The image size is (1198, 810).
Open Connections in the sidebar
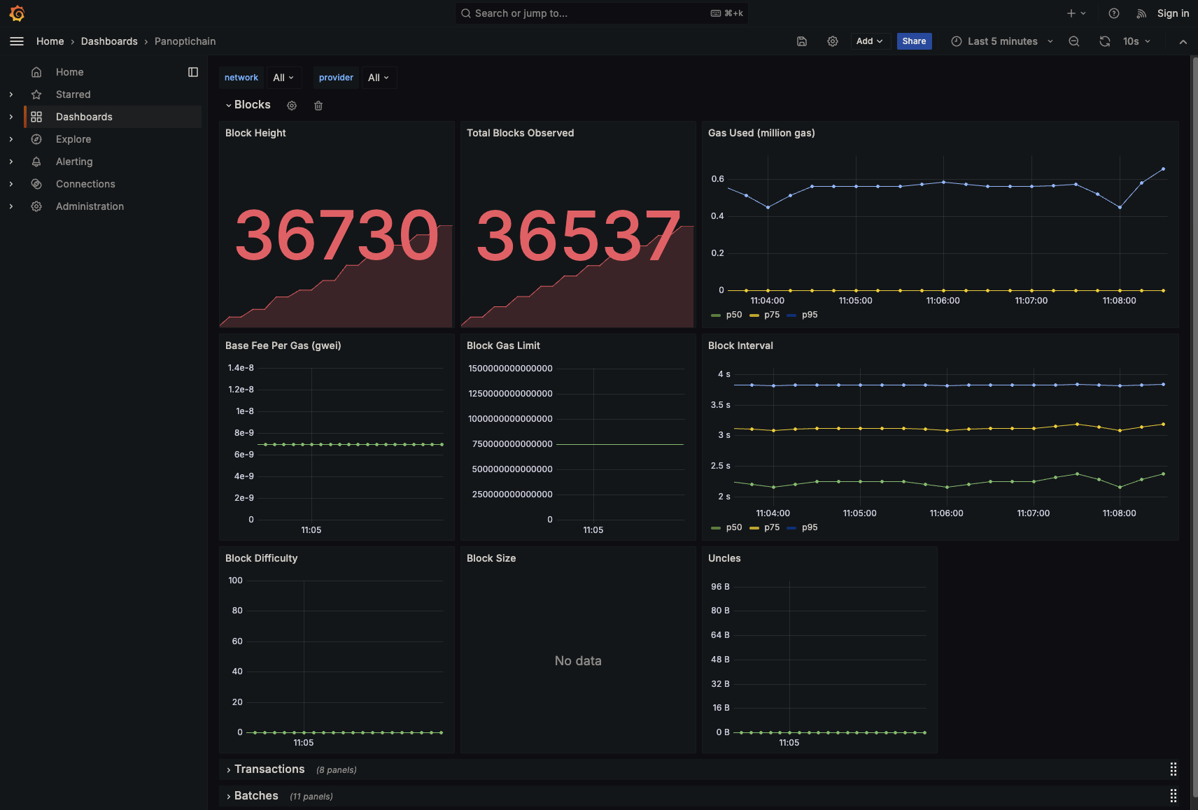point(85,184)
